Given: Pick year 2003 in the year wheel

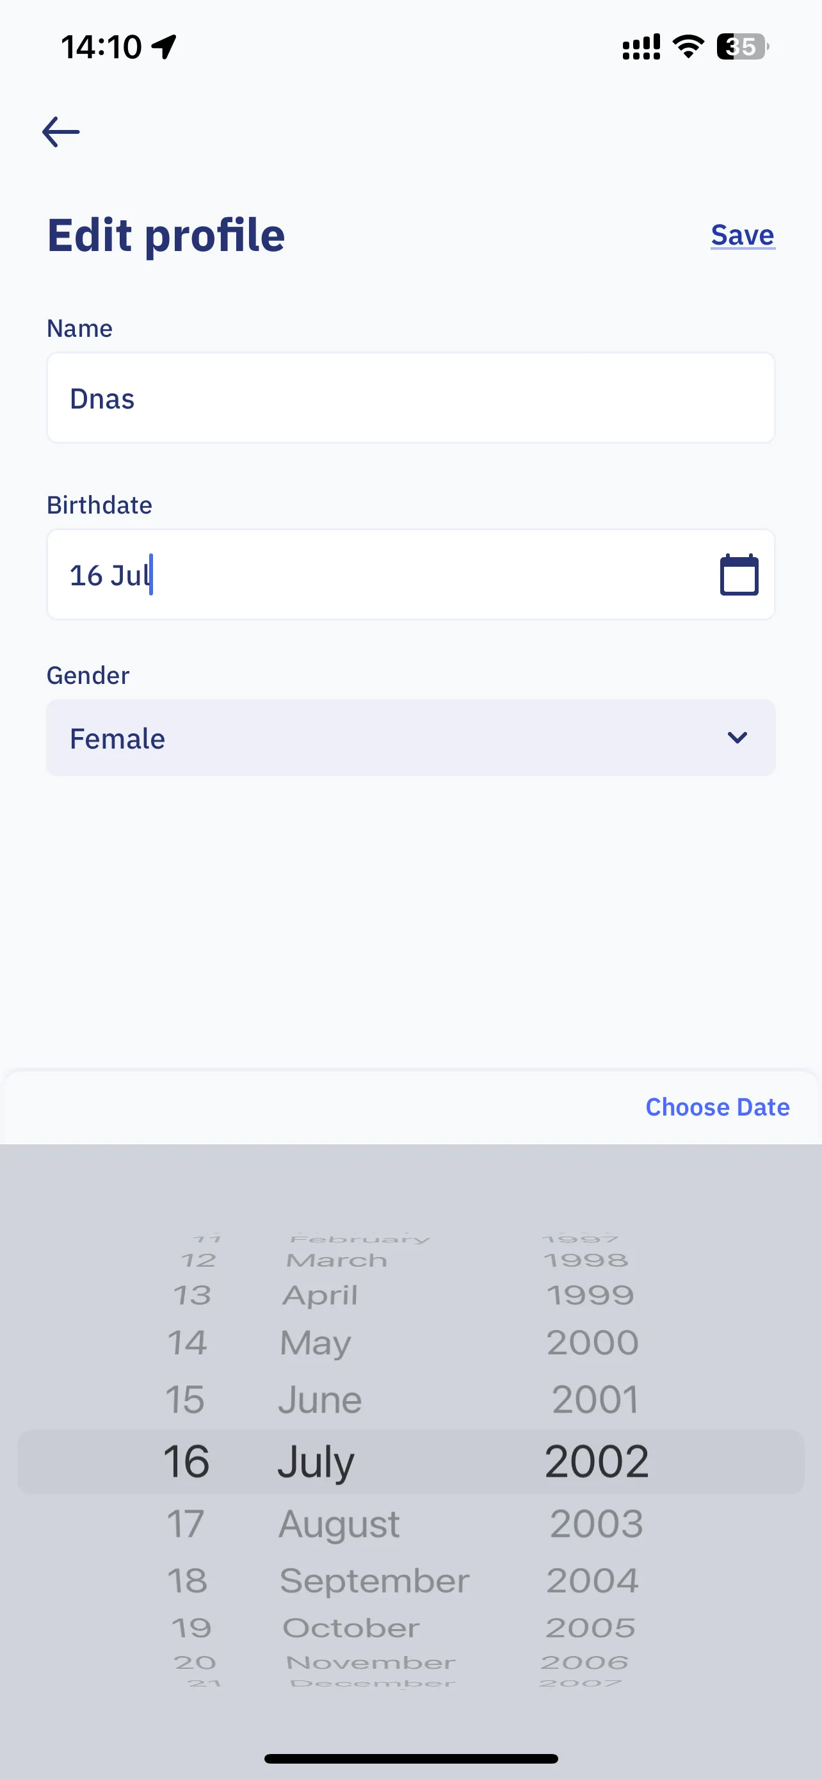Looking at the screenshot, I should 596,1523.
